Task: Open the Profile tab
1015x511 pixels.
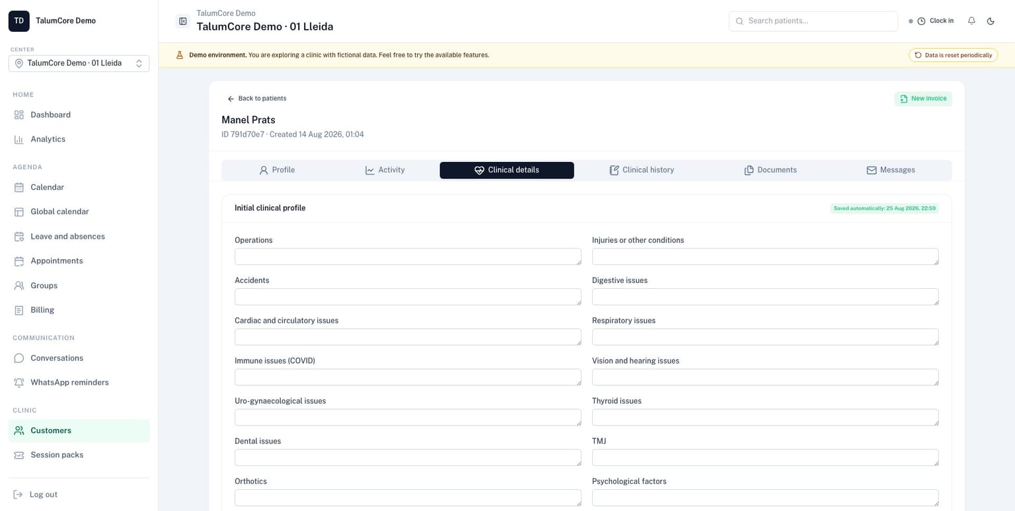Action: click(x=277, y=171)
